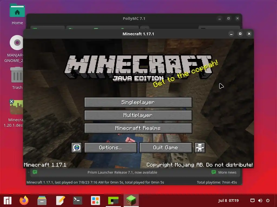Close the Minecraft 1.17.1 window
The height and width of the screenshot is (207, 277).
coord(249,34)
